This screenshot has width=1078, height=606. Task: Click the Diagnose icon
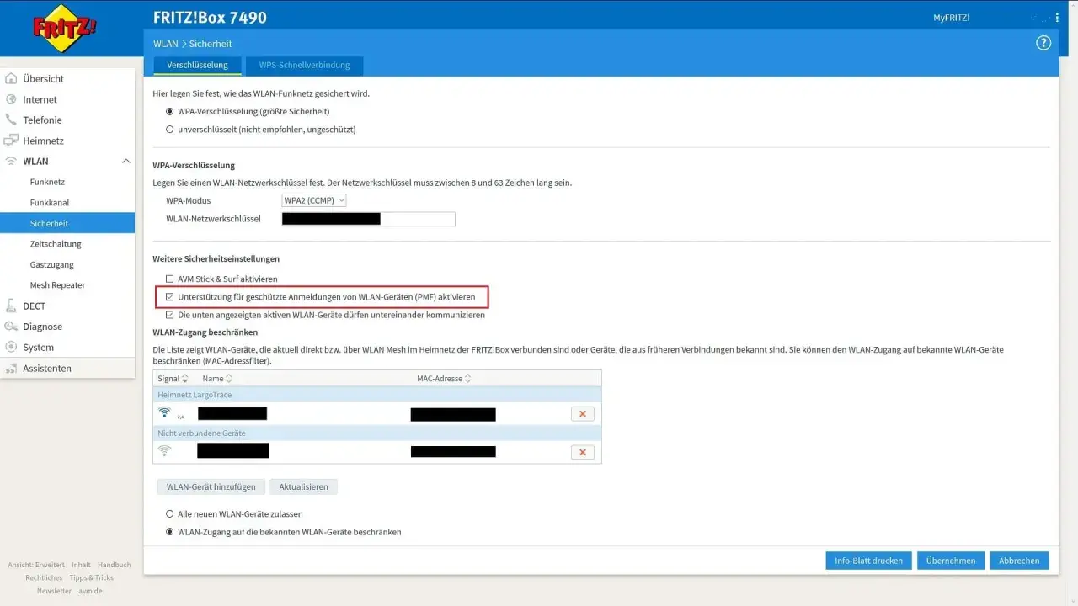(11, 327)
